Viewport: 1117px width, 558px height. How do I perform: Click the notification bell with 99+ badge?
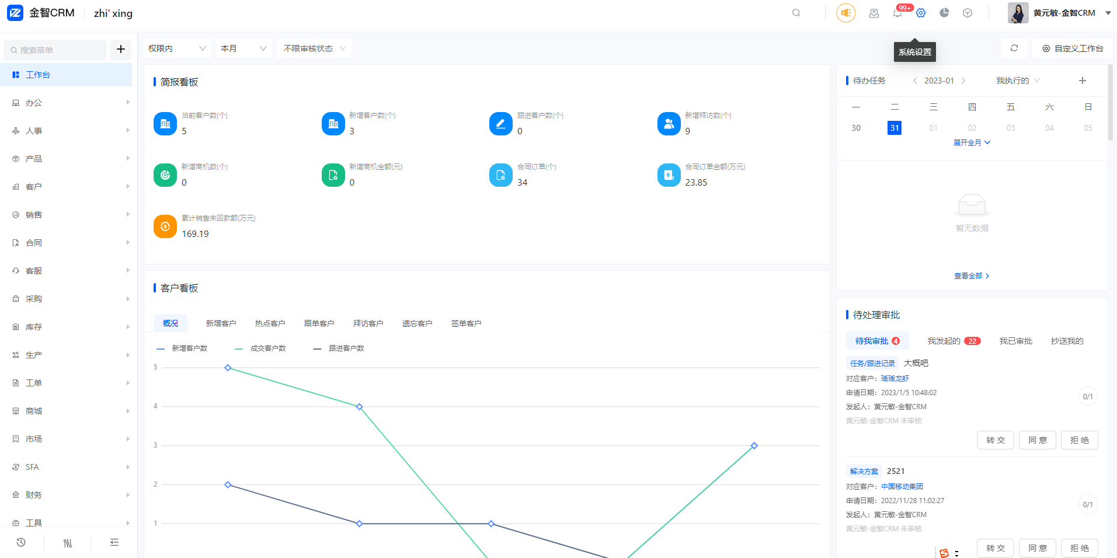[x=897, y=13]
